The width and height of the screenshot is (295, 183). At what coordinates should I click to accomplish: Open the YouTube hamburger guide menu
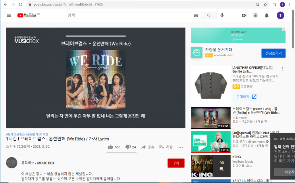tap(9, 15)
